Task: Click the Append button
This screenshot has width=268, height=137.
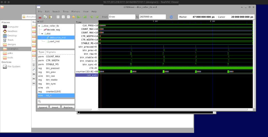Action: [x=43, y=107]
